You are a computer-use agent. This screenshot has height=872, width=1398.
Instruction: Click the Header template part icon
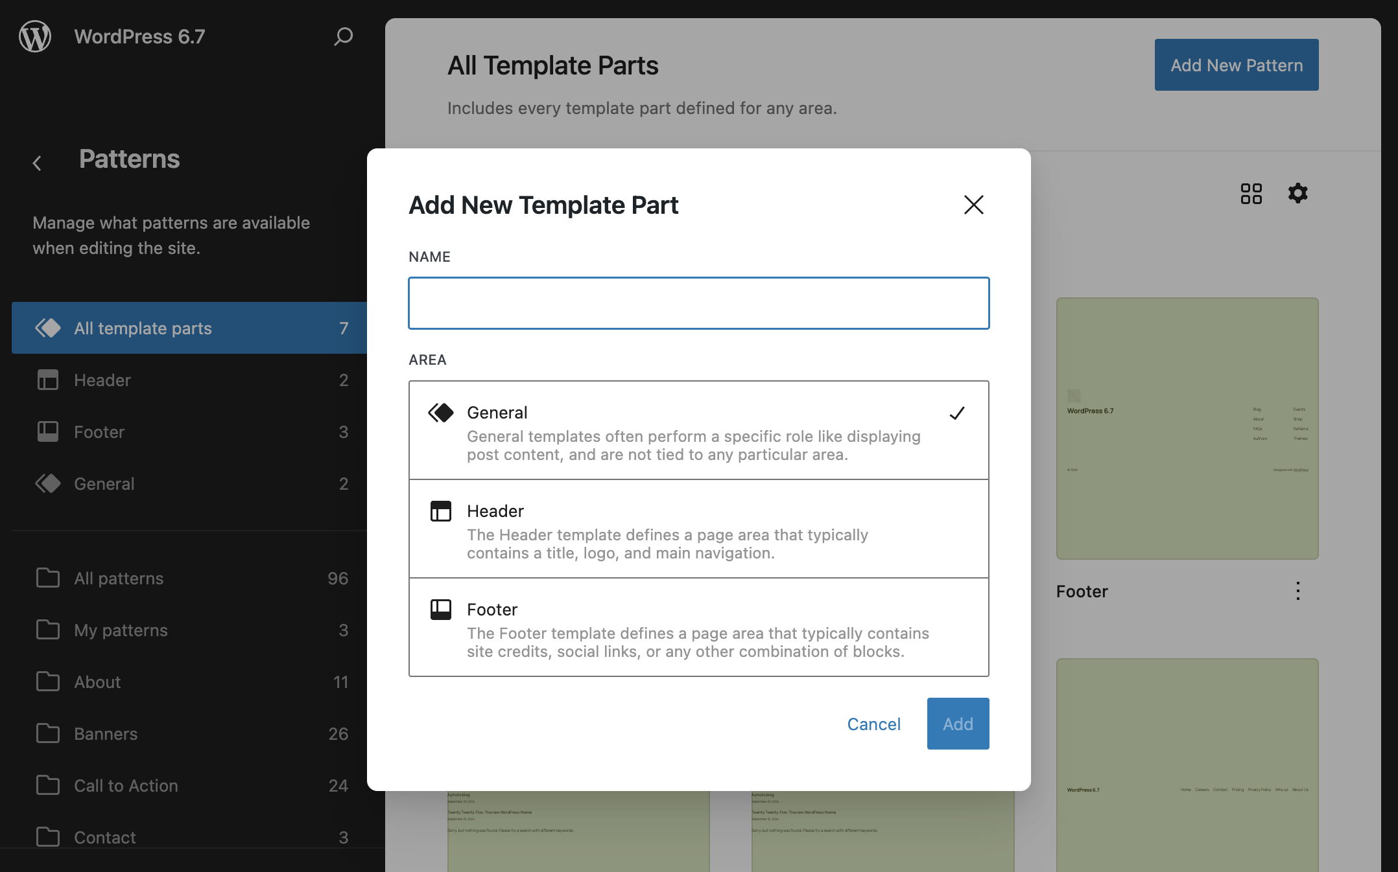[440, 511]
